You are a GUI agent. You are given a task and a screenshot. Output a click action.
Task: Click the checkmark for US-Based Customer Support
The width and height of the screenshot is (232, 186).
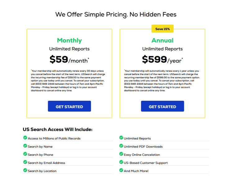point(121,162)
